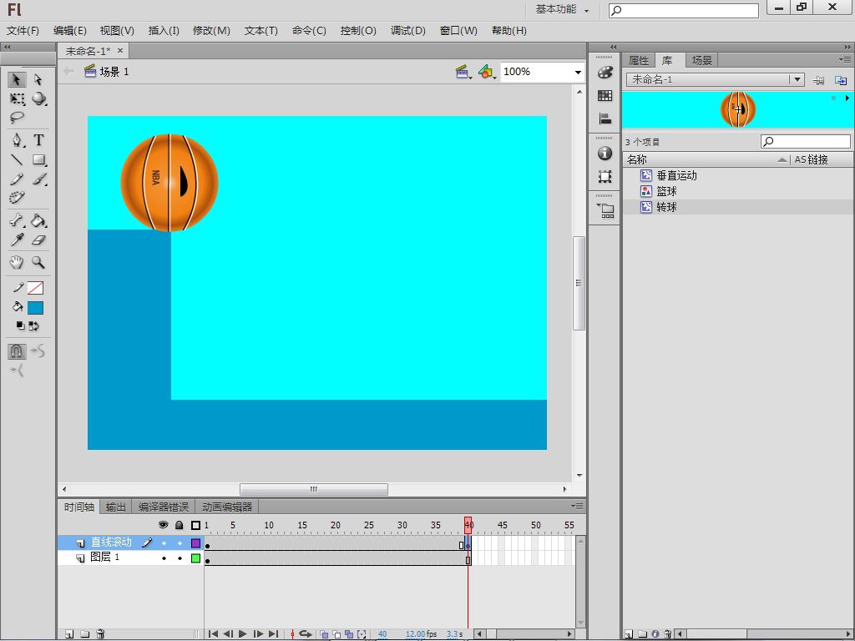This screenshot has width=855, height=641.
Task: Select the Eraser tool
Action: click(38, 240)
